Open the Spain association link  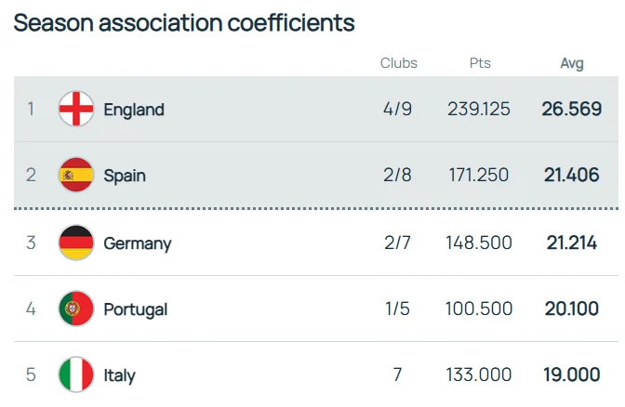[x=125, y=175]
